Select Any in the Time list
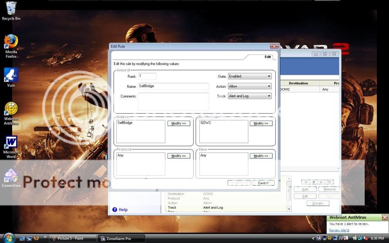The image size is (389, 243). (204, 155)
